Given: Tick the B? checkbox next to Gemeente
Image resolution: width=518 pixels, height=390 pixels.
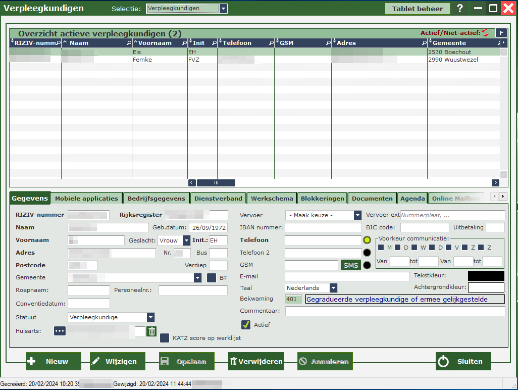Looking at the screenshot, I should pyautogui.click(x=212, y=277).
